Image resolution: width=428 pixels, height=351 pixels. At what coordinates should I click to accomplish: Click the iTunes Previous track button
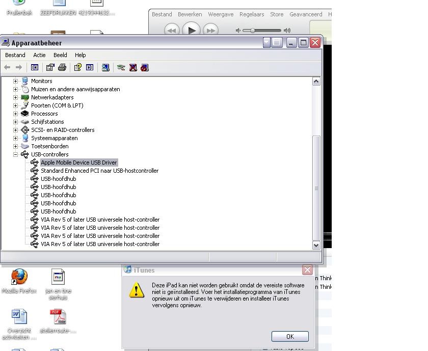click(172, 30)
